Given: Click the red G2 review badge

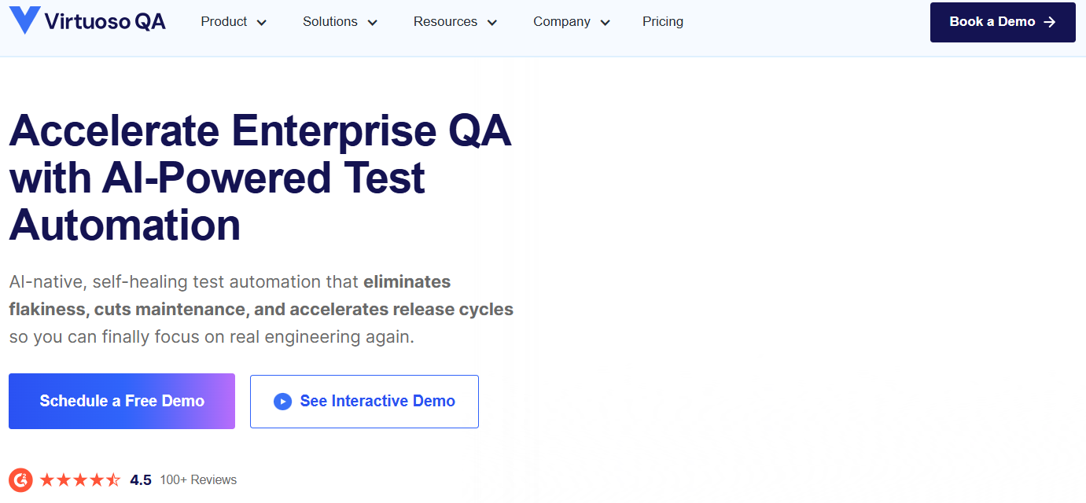Looking at the screenshot, I should click(x=21, y=479).
